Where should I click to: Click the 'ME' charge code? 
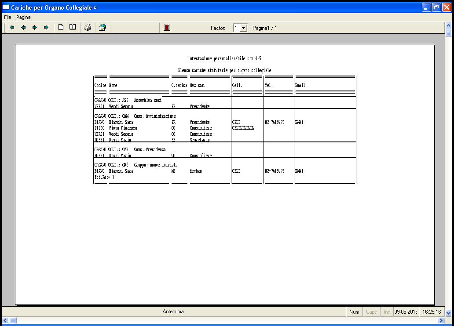coord(173,171)
